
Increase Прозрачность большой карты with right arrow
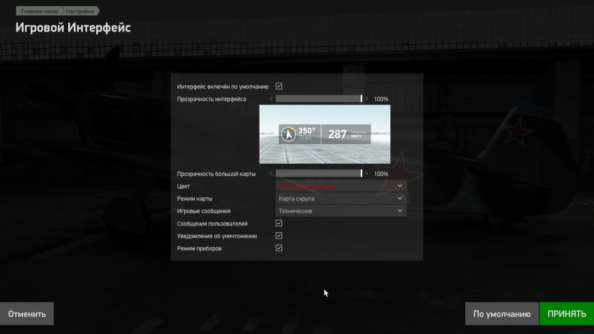pyautogui.click(x=366, y=174)
